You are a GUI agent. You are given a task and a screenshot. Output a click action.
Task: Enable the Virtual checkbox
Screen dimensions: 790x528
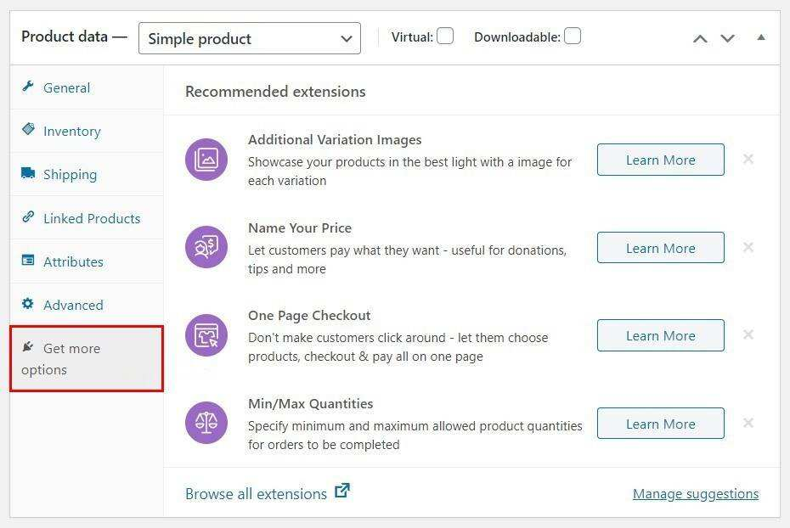coord(444,37)
